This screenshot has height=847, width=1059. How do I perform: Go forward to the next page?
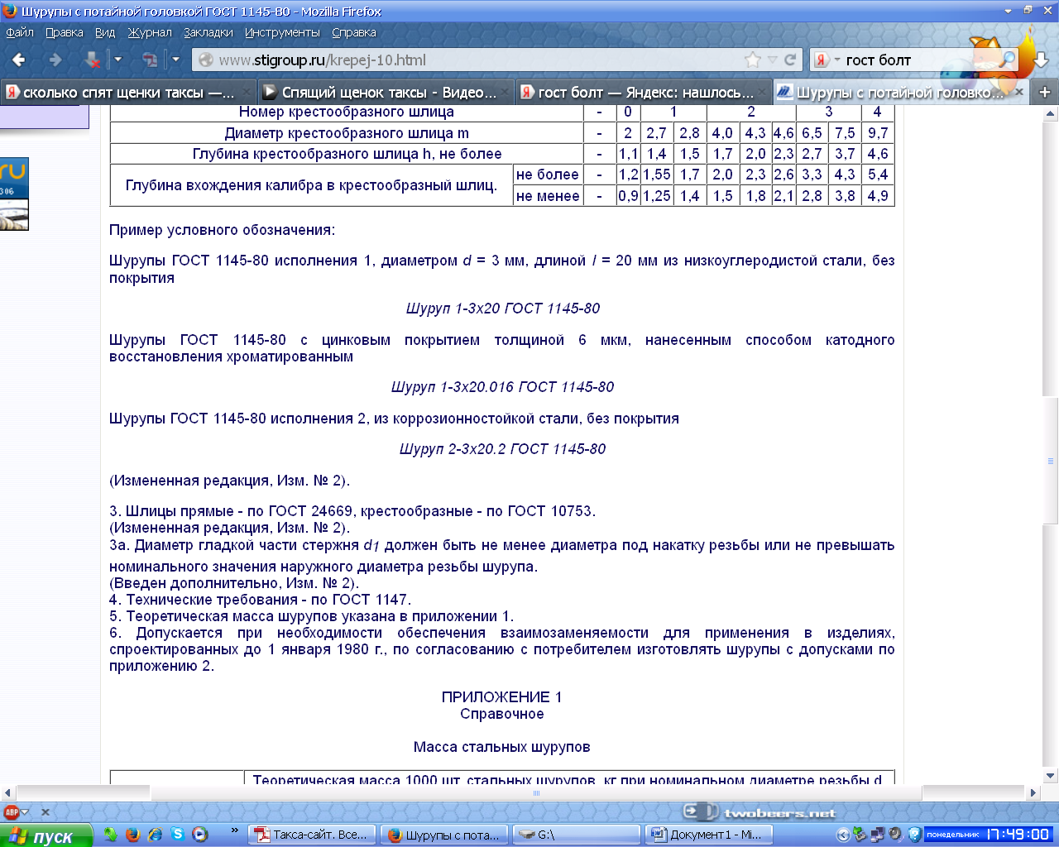(55, 60)
